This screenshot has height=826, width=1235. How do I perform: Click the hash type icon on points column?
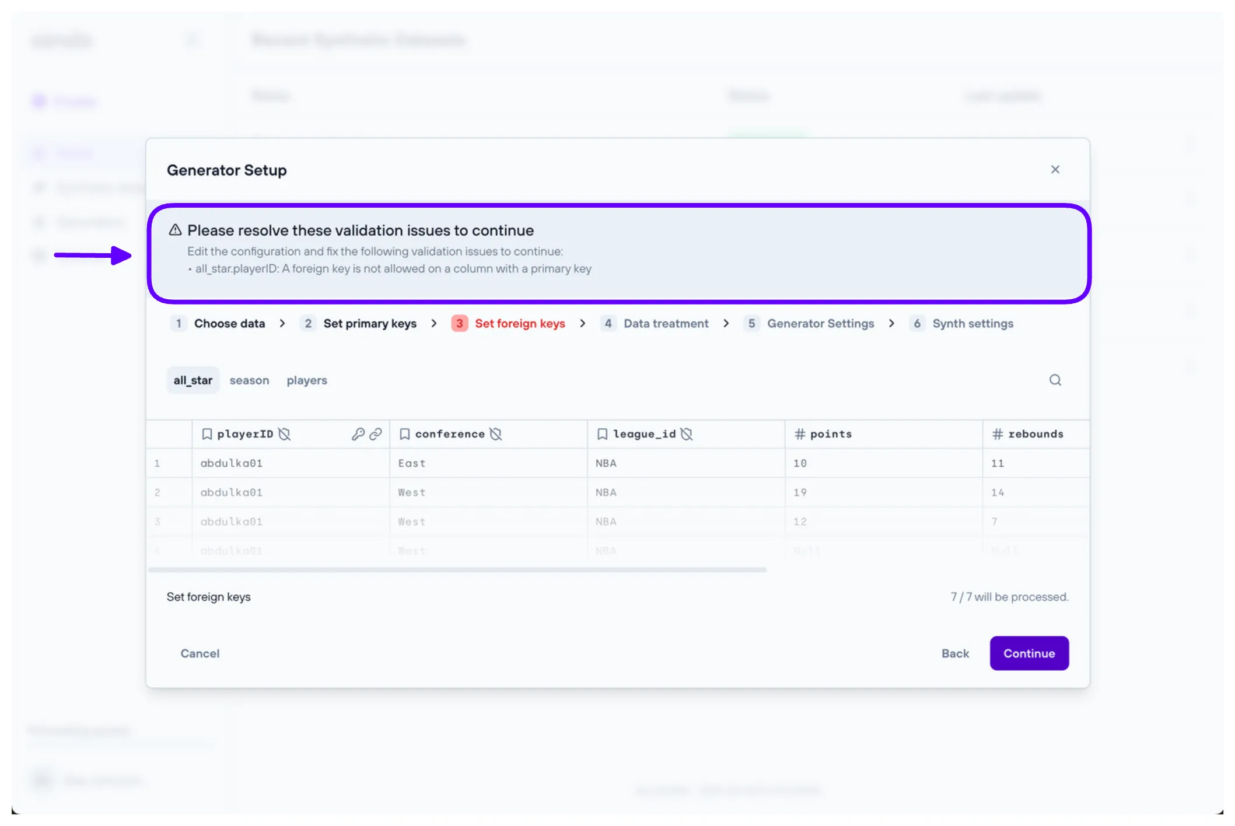click(799, 434)
